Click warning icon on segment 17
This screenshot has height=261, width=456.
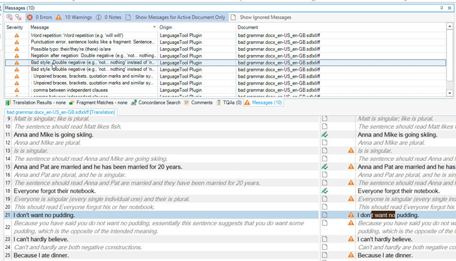point(351,183)
